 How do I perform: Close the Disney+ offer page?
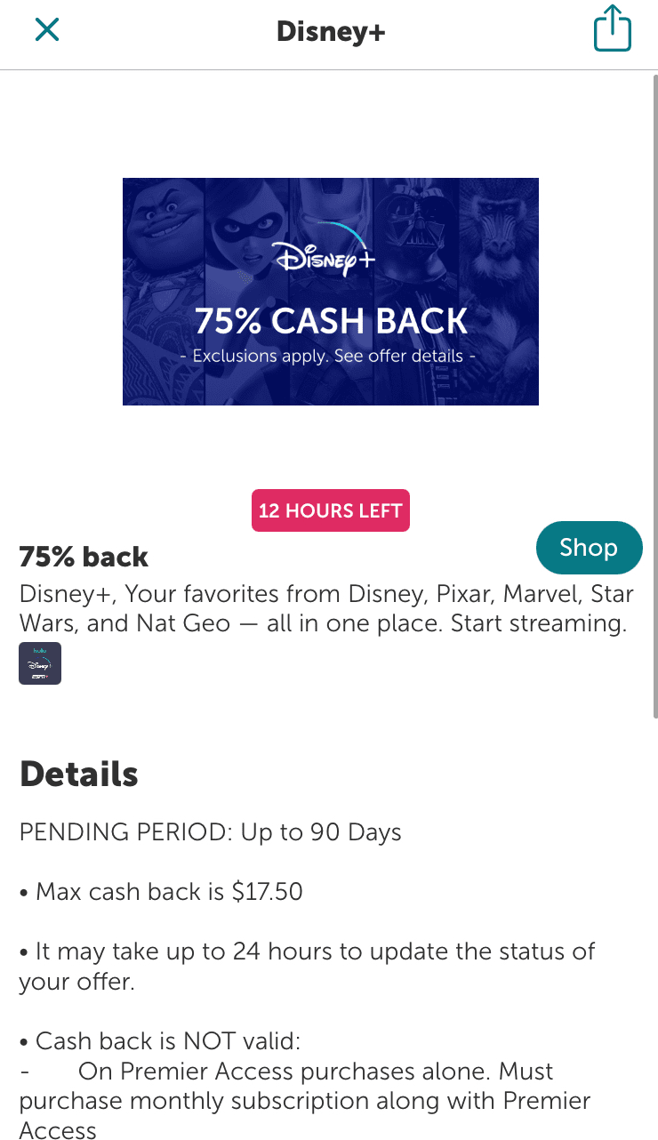tap(46, 30)
